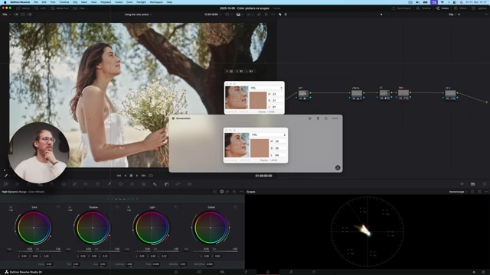
Task: Toggle the Media Pool panel
Action: pos(60,8)
